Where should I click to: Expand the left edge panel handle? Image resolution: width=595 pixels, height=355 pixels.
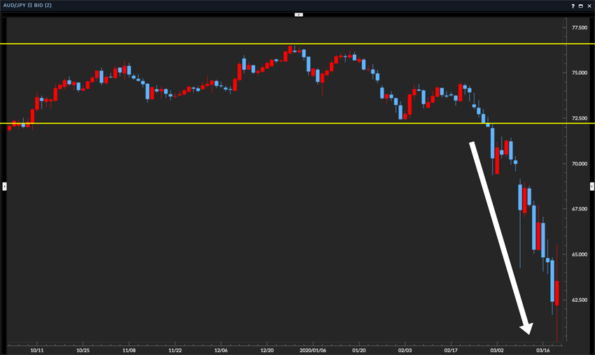click(3, 186)
